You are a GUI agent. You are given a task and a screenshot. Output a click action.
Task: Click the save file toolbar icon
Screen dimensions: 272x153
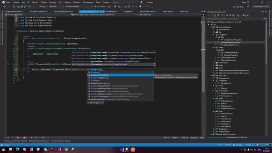click(22, 7)
